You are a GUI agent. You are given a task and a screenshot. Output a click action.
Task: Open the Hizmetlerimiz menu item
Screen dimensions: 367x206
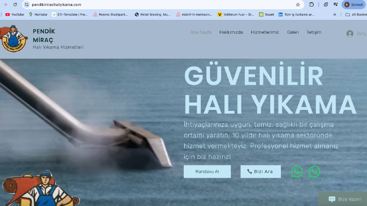[x=265, y=32]
